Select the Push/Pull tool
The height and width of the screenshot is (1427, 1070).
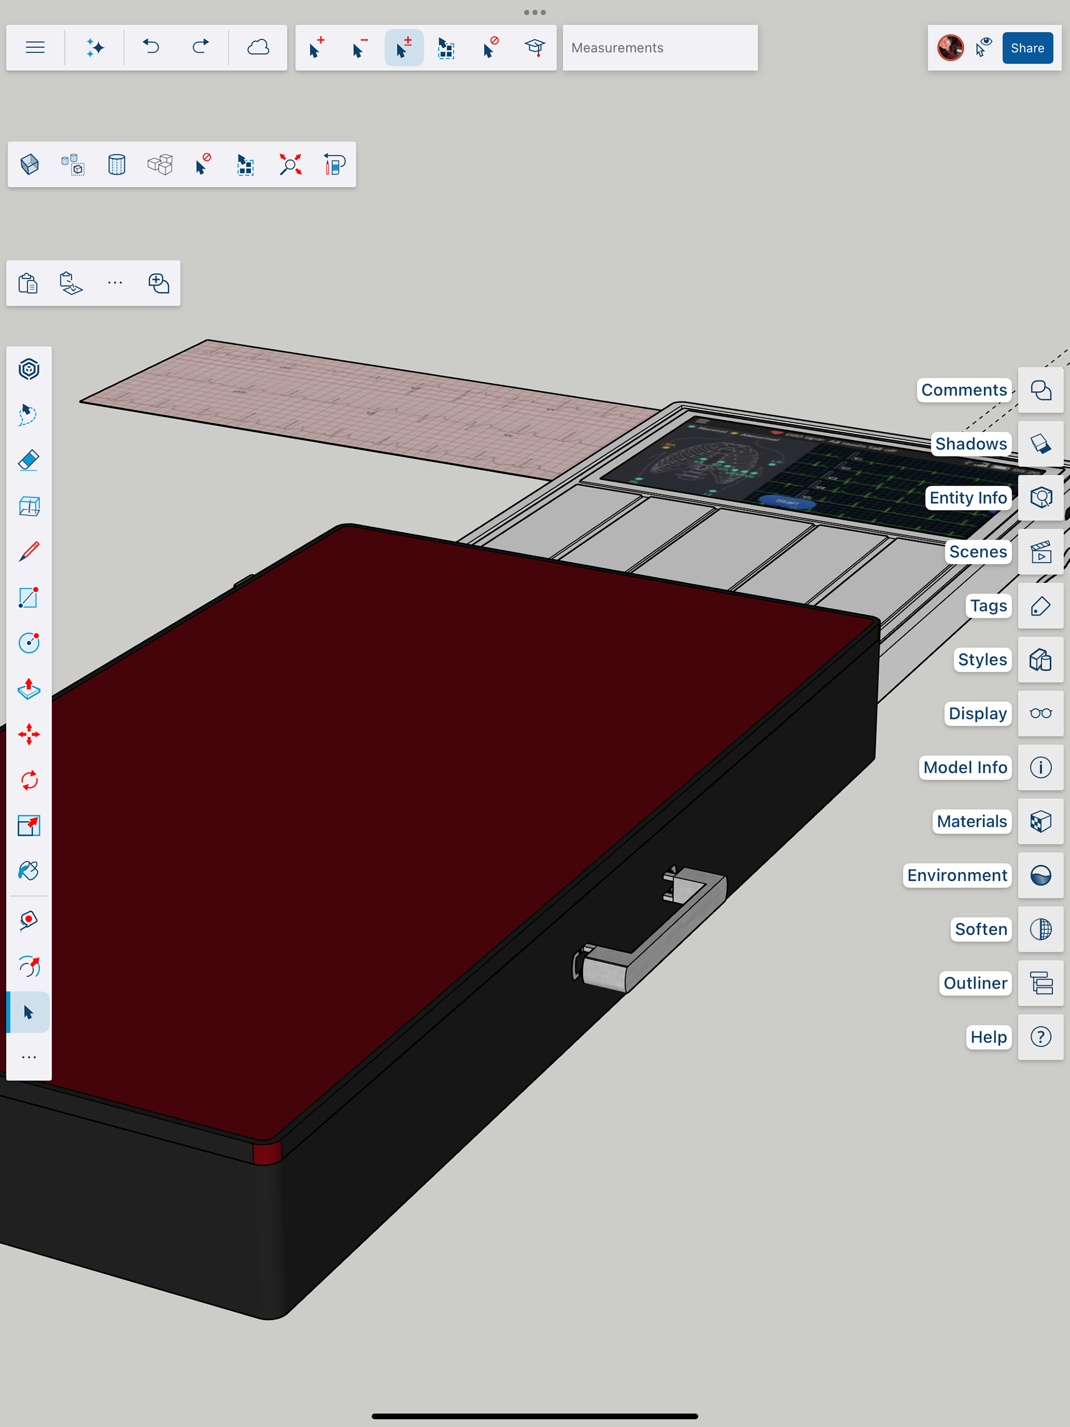pos(29,689)
